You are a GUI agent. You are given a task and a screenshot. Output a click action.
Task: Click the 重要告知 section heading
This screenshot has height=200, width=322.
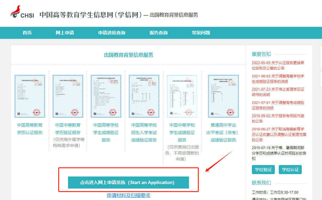point(262,54)
